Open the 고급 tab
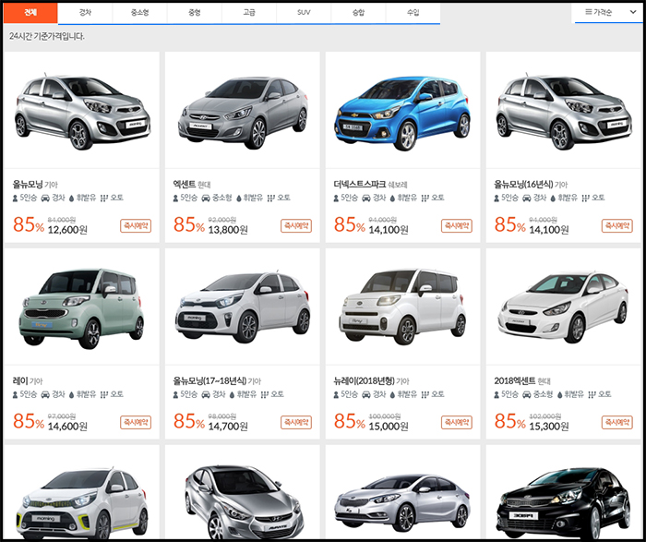 pos(249,13)
